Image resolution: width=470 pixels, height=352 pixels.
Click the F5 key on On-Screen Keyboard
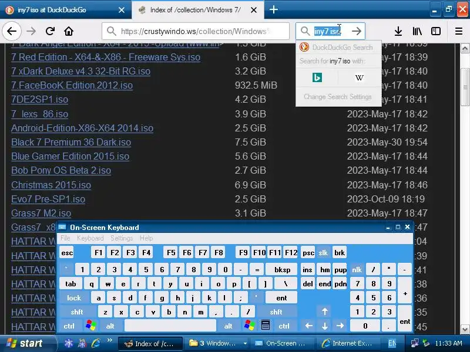click(171, 253)
